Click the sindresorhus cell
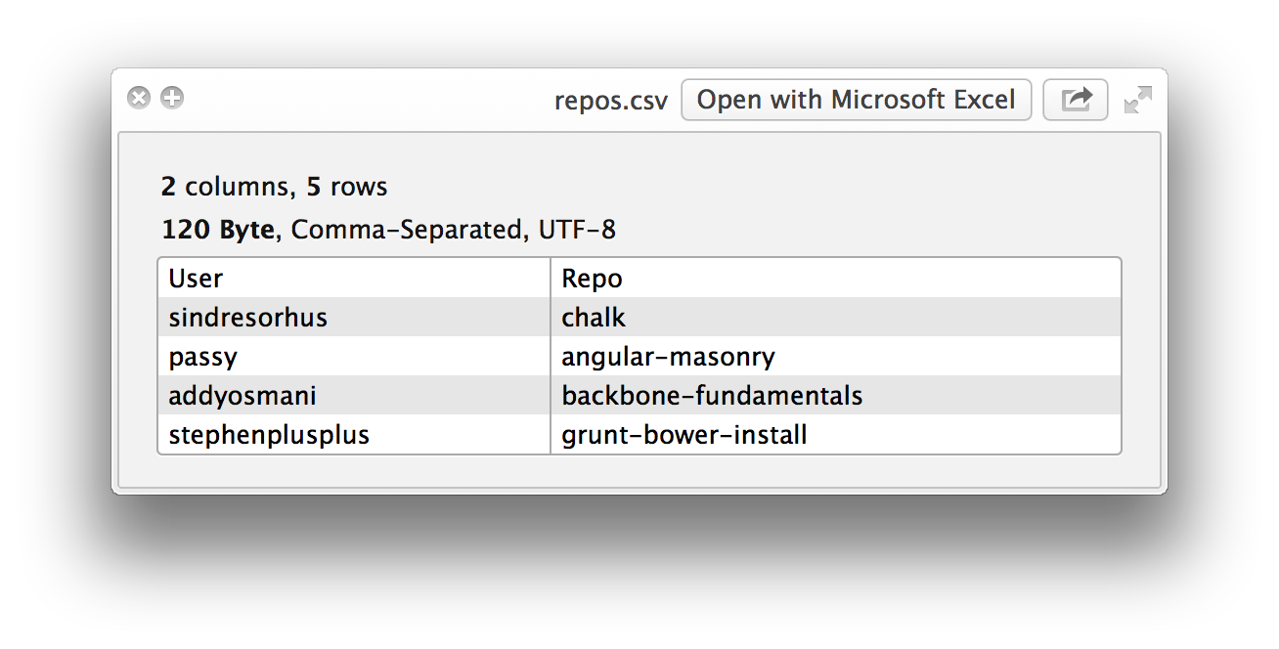This screenshot has width=1279, height=649. (x=247, y=318)
